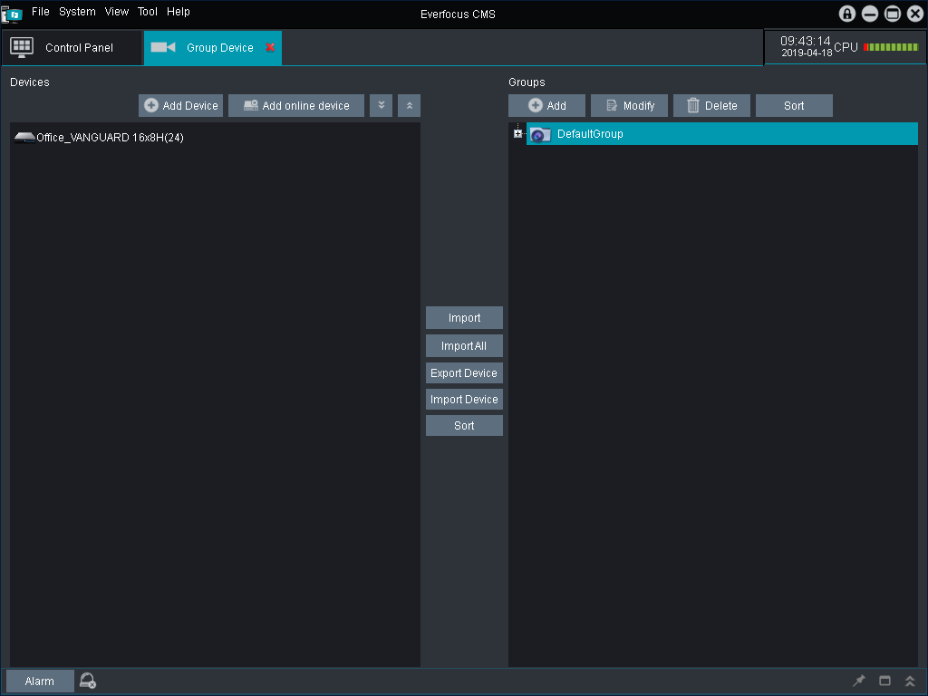
Task: Toggle the alarm mute bell icon
Action: 87,681
